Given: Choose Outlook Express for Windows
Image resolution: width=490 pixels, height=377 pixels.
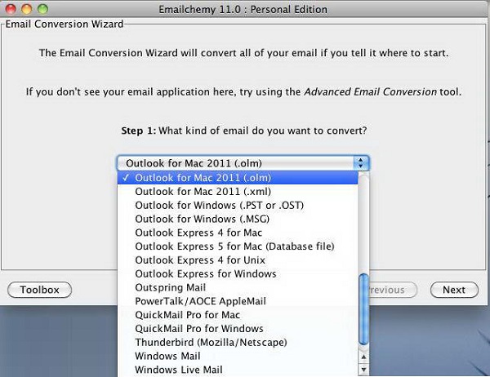Looking at the screenshot, I should 238,273.
